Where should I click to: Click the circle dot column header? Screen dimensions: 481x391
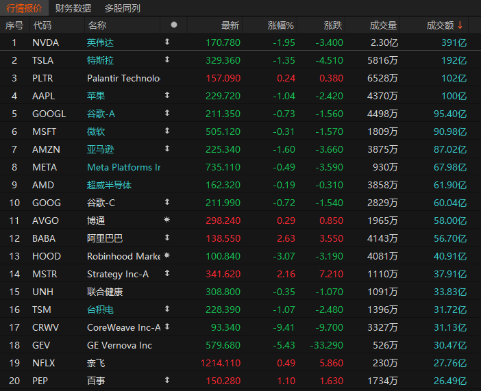(174, 25)
